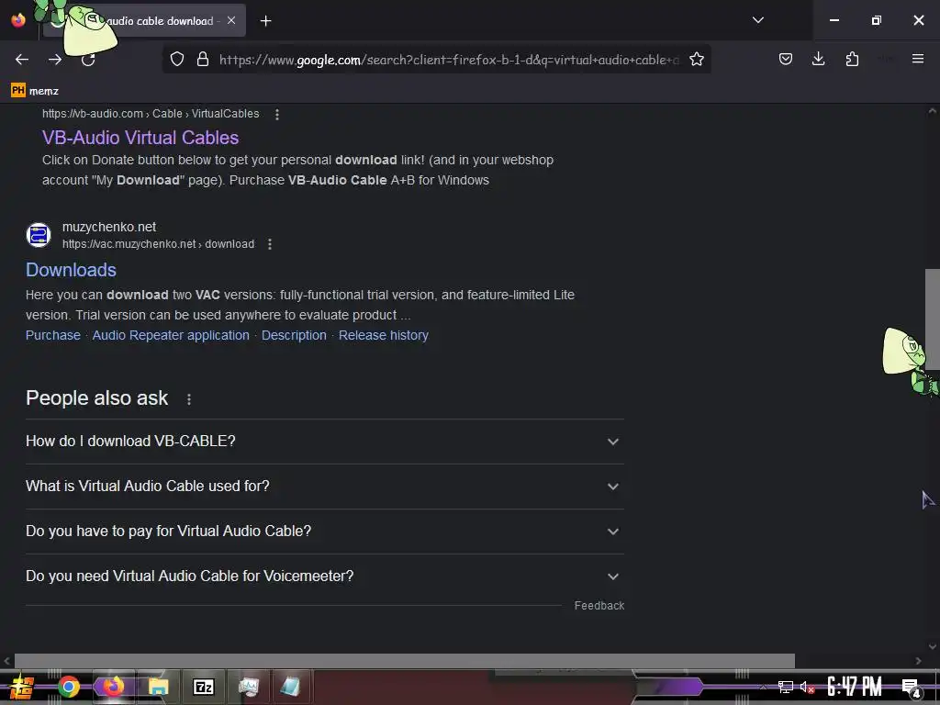Click the muzychenko.net site favicon

coord(39,235)
